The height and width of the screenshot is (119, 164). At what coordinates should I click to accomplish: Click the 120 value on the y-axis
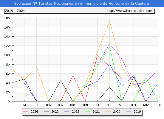tap(7, 46)
